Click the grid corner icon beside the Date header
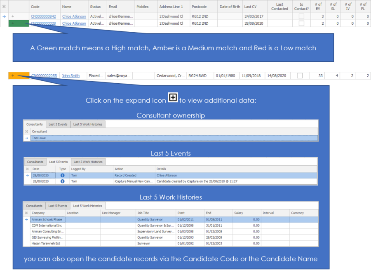Screen dimensions: 371x270 pos(27,169)
